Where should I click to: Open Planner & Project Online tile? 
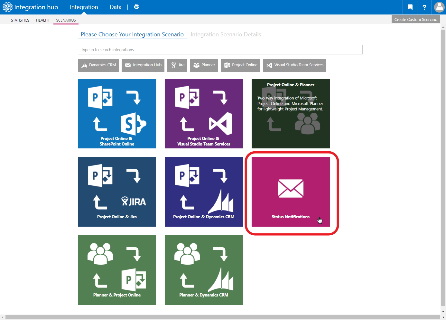[x=117, y=270]
